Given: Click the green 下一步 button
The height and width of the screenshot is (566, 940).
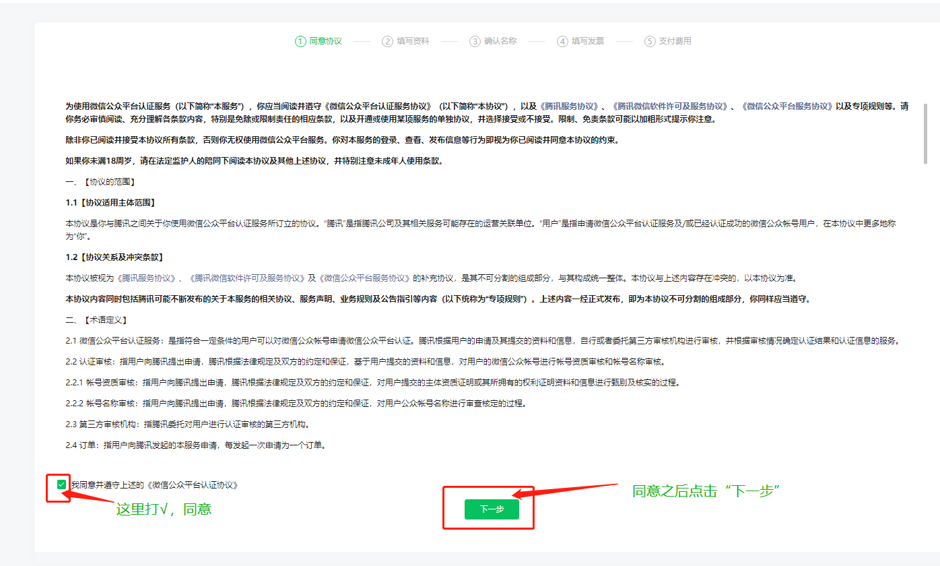Looking at the screenshot, I should tap(492, 509).
